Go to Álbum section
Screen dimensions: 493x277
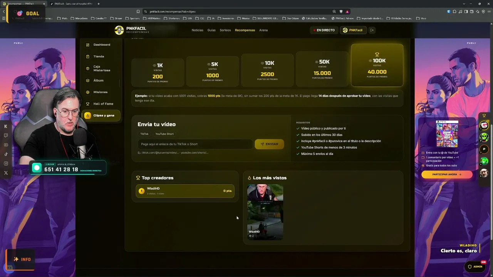click(101, 80)
